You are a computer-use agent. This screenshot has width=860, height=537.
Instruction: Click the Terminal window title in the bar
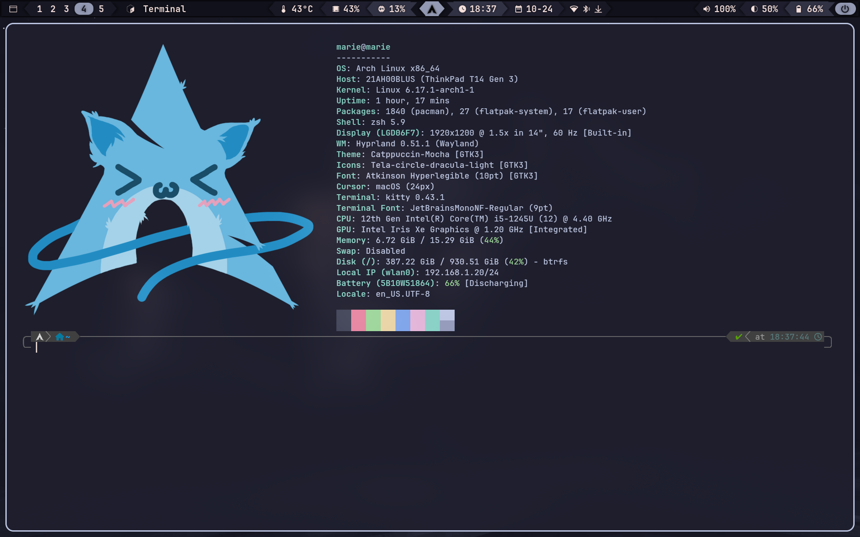tap(164, 9)
